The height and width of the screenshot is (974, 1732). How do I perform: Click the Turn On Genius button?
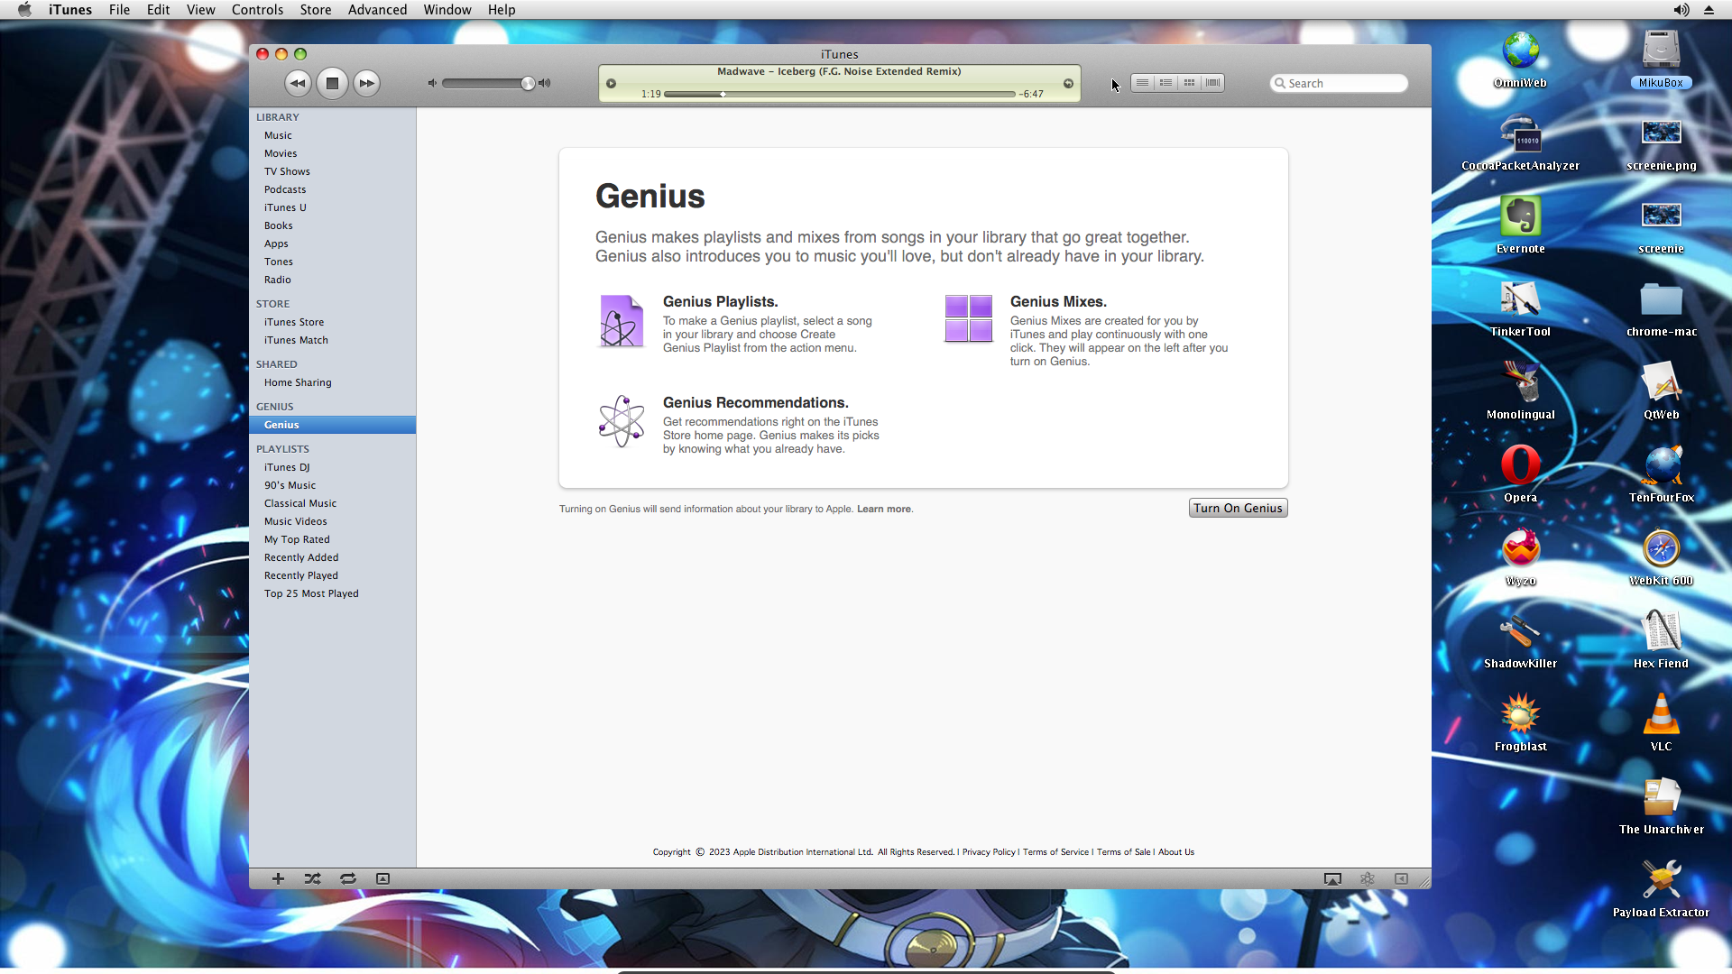pyautogui.click(x=1238, y=509)
